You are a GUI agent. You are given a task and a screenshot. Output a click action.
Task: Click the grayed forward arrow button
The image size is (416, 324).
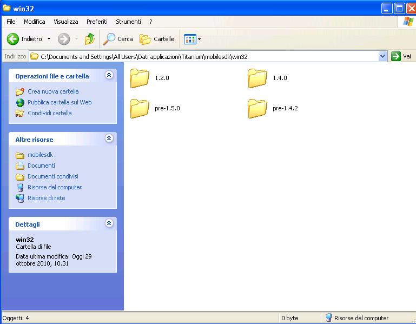pos(64,39)
